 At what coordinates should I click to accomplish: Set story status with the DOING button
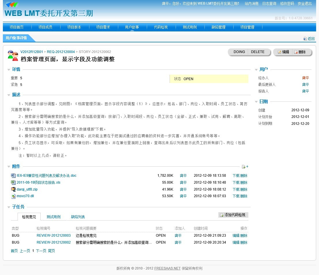point(239,52)
